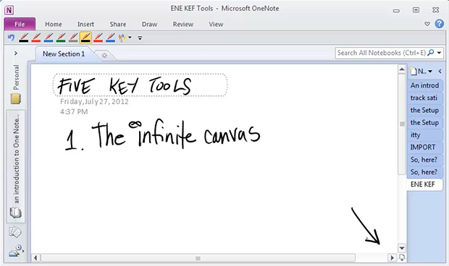The image size is (449, 266).
Task: Expand the pens gallery dropdown arrow
Action: pyautogui.click(x=130, y=38)
